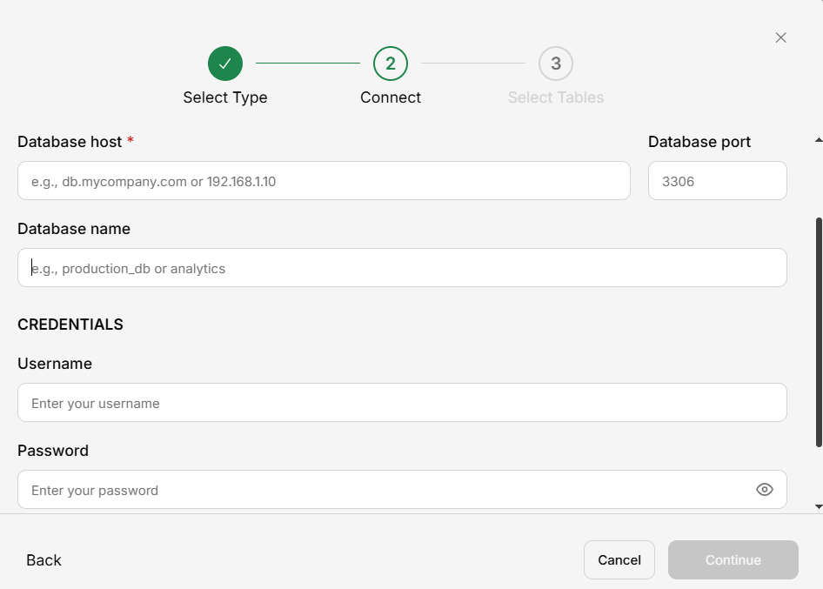Click the green checkmark step one circle
The height and width of the screenshot is (589, 823).
point(225,64)
